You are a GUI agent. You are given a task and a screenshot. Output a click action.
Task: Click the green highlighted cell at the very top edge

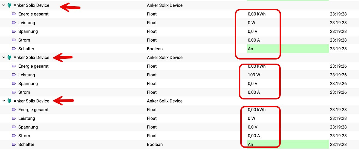(x=288, y=0)
